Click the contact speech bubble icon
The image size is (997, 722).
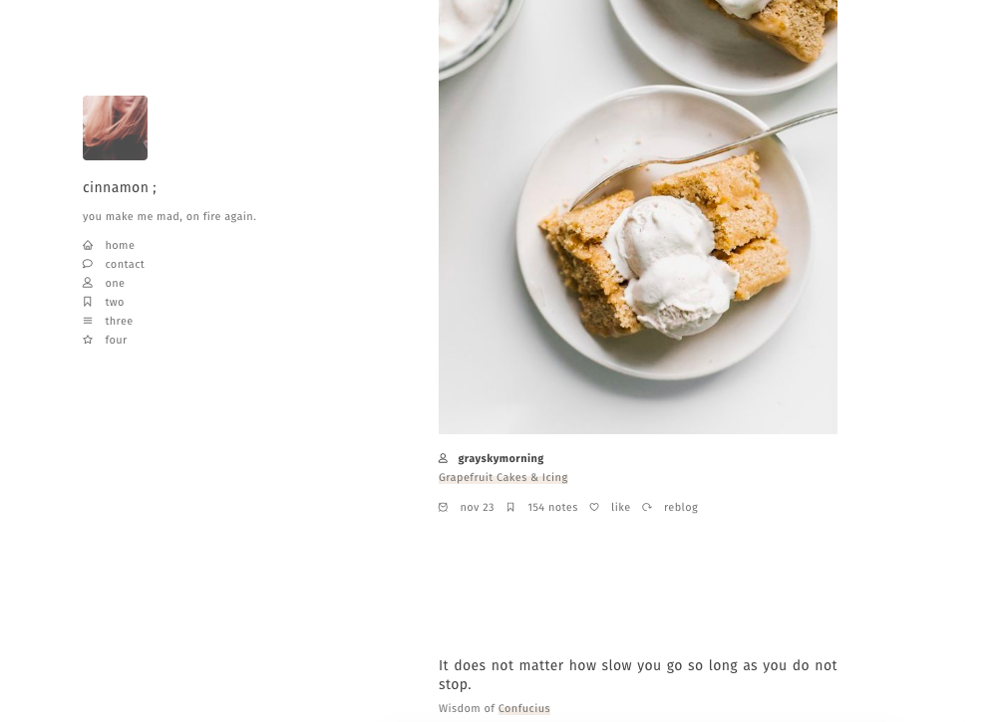tap(88, 264)
